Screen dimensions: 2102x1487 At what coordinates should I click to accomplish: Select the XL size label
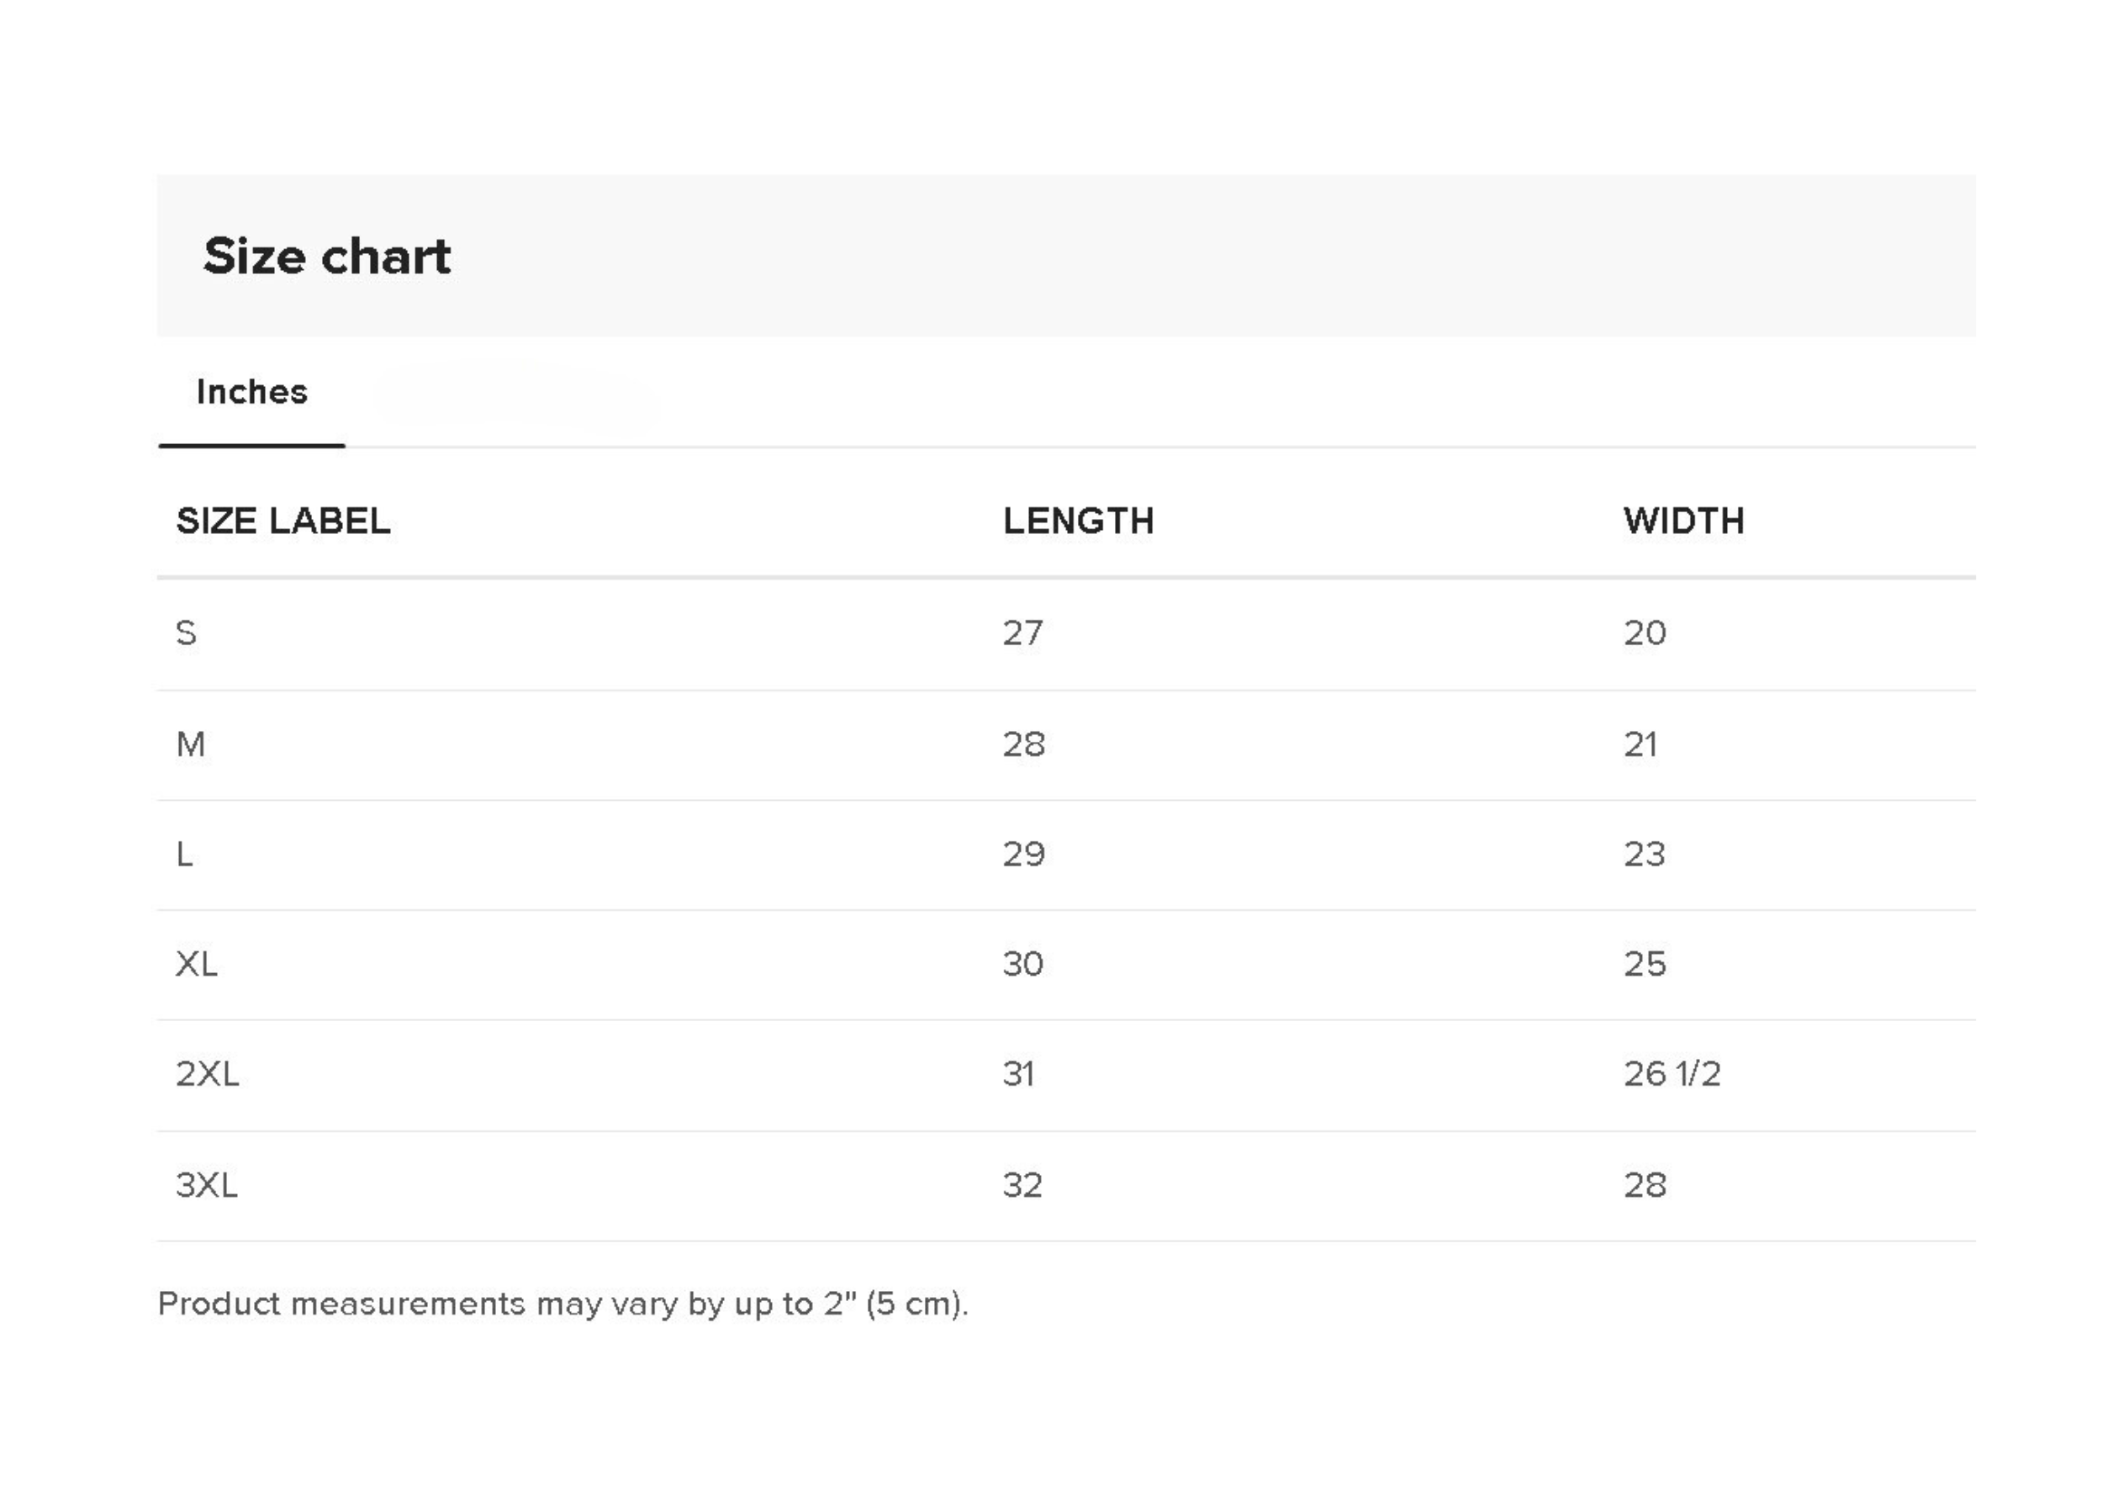pos(197,964)
